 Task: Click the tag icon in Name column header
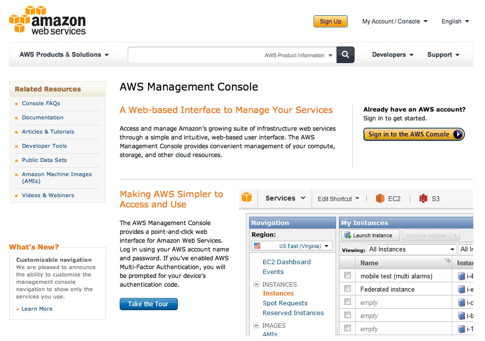click(447, 260)
